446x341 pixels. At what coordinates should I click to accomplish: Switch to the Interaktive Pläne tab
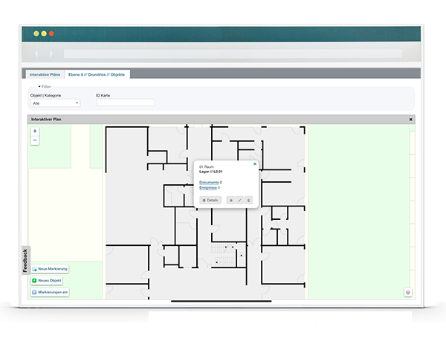(x=45, y=74)
